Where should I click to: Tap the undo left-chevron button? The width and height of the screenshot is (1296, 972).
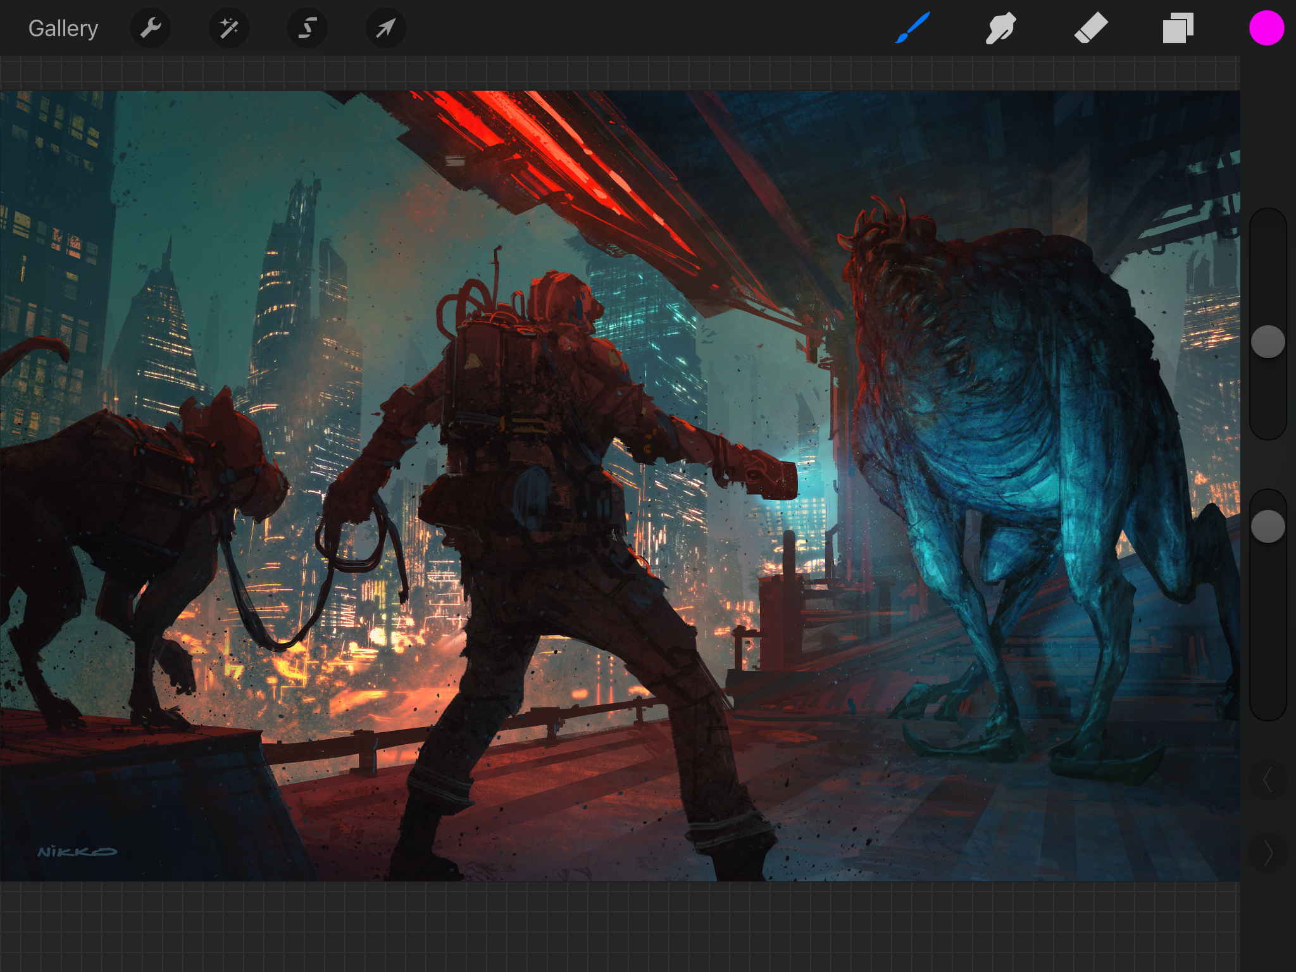[1268, 780]
